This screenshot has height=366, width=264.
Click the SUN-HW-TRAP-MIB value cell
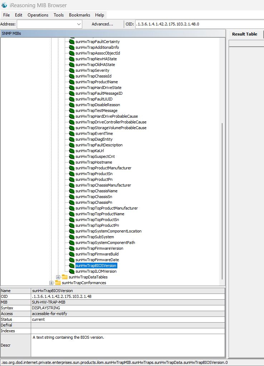click(x=128, y=302)
